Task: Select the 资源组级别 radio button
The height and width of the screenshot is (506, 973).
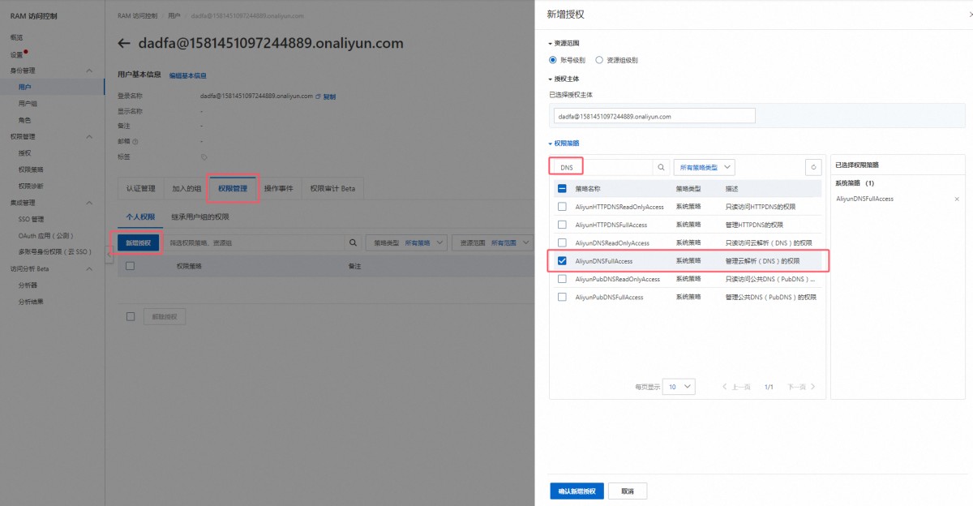Action: [599, 60]
